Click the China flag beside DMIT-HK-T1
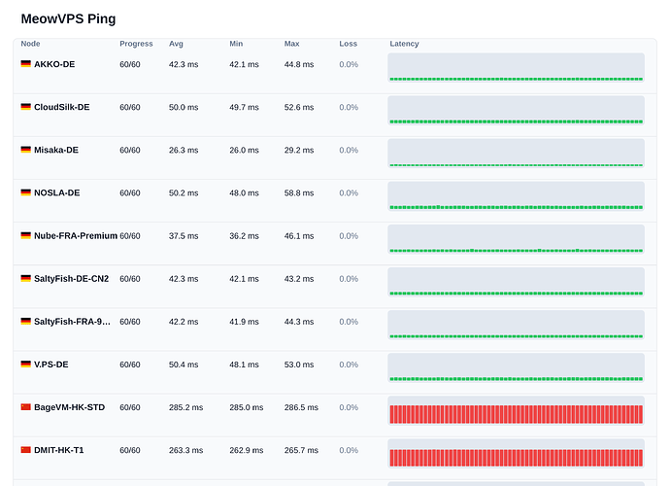 (x=25, y=450)
